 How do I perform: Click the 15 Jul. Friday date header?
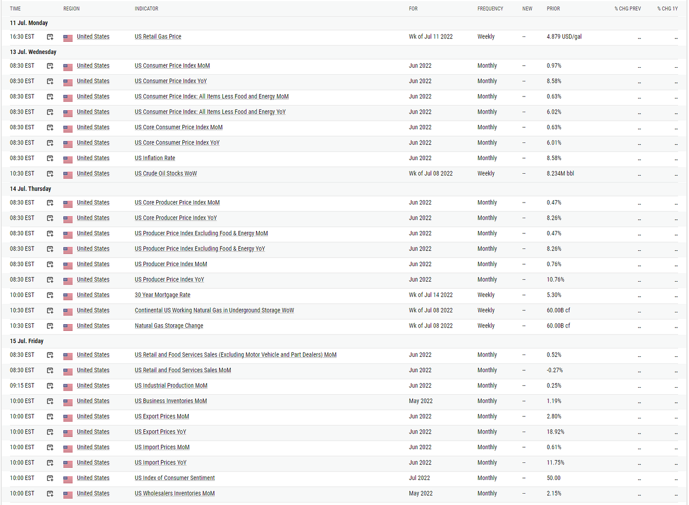[26, 341]
